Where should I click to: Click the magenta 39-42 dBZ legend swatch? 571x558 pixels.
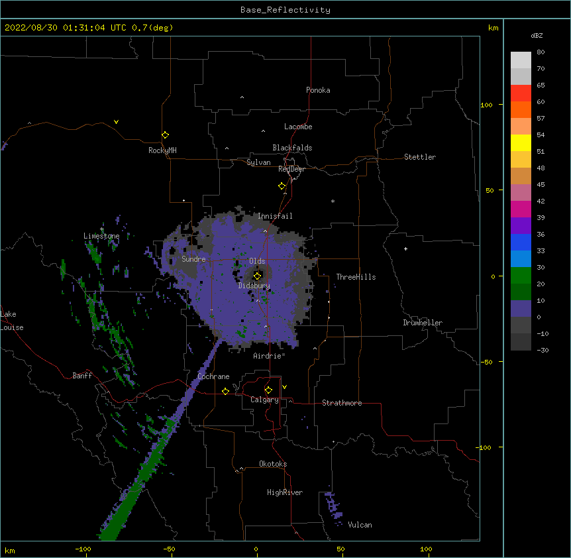[x=521, y=209]
